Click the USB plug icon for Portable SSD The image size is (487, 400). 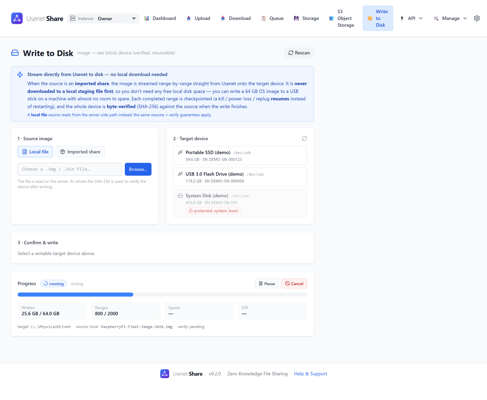(x=180, y=152)
